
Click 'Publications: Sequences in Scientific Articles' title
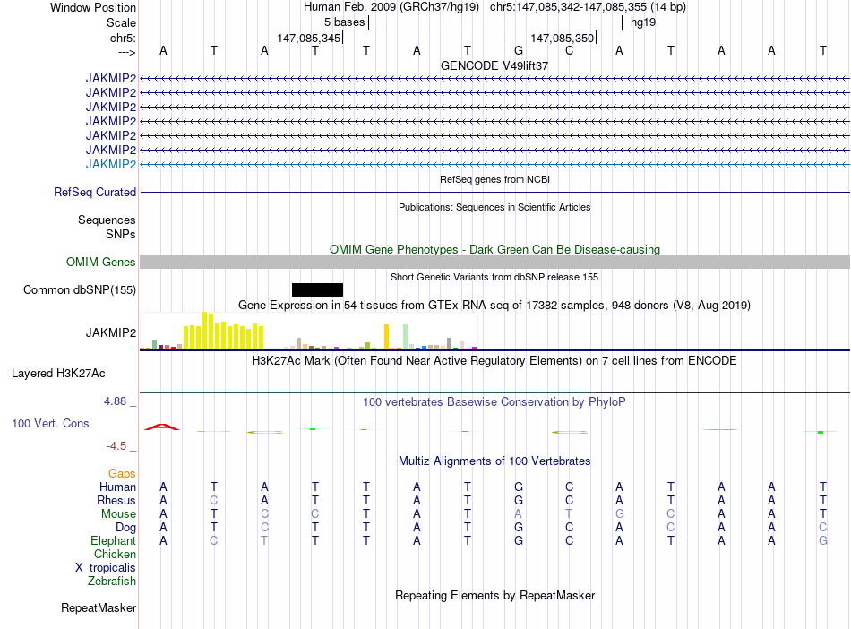click(494, 207)
